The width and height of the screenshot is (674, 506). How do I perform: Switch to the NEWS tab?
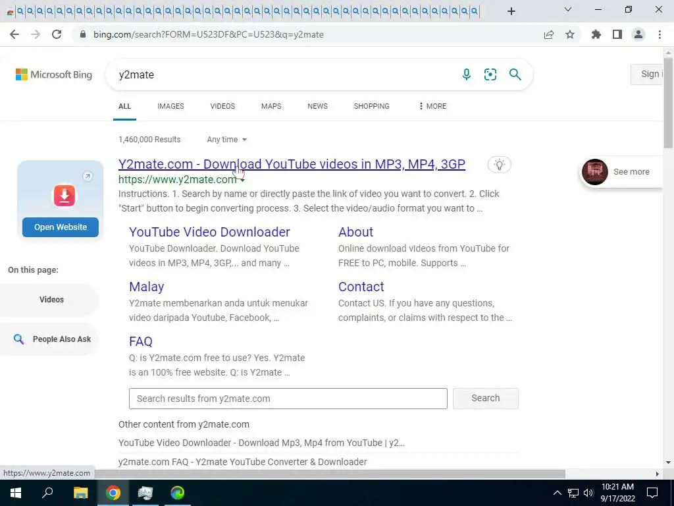click(x=318, y=106)
